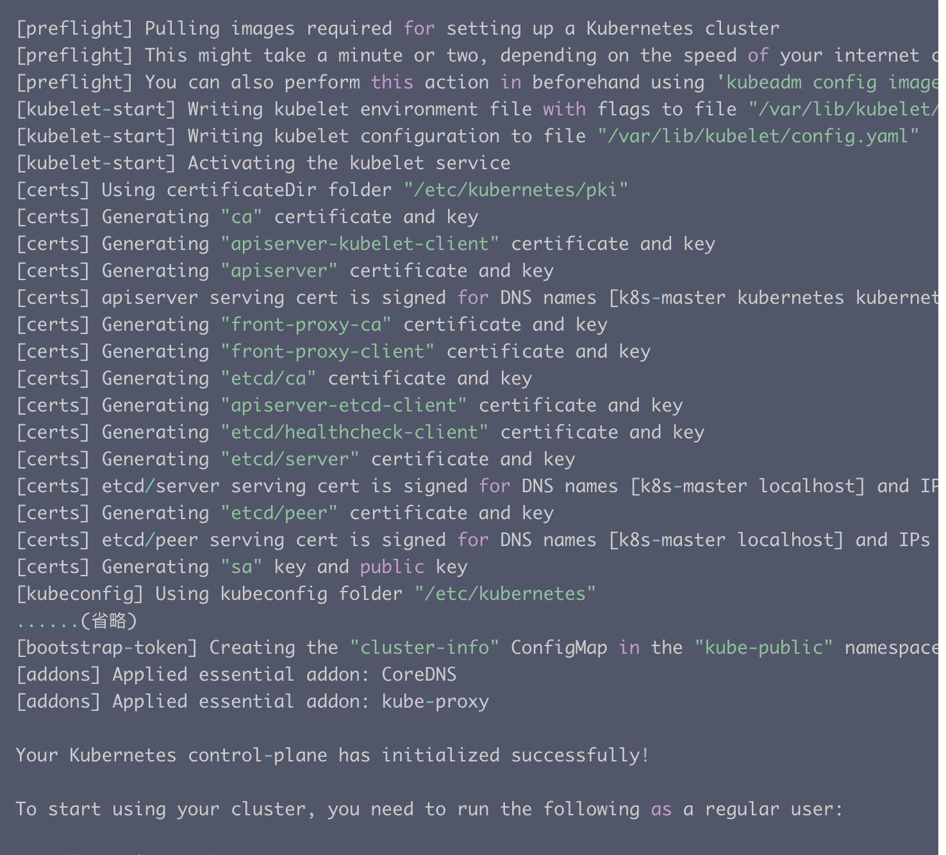Image resolution: width=946 pixels, height=855 pixels.
Task: Click the "/etc/kubernetes" kubeconfig folder path
Action: coord(505,594)
